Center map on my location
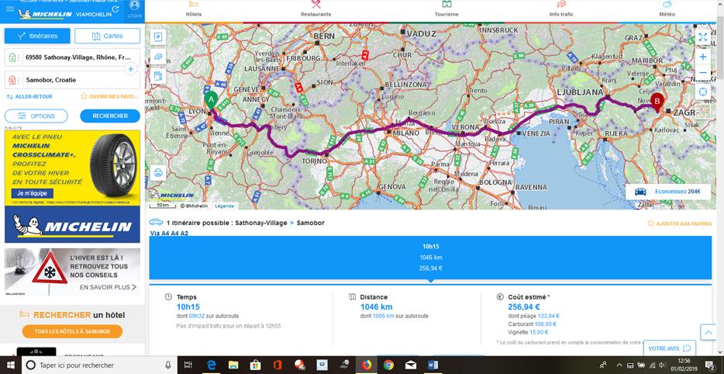This screenshot has width=724, height=374. [x=702, y=92]
